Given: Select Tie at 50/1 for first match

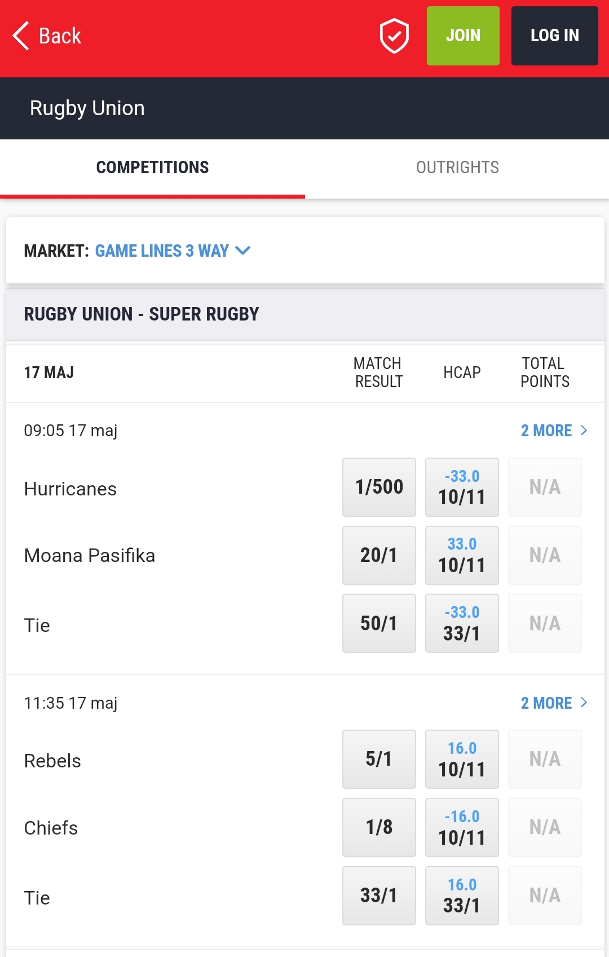Looking at the screenshot, I should click(378, 623).
